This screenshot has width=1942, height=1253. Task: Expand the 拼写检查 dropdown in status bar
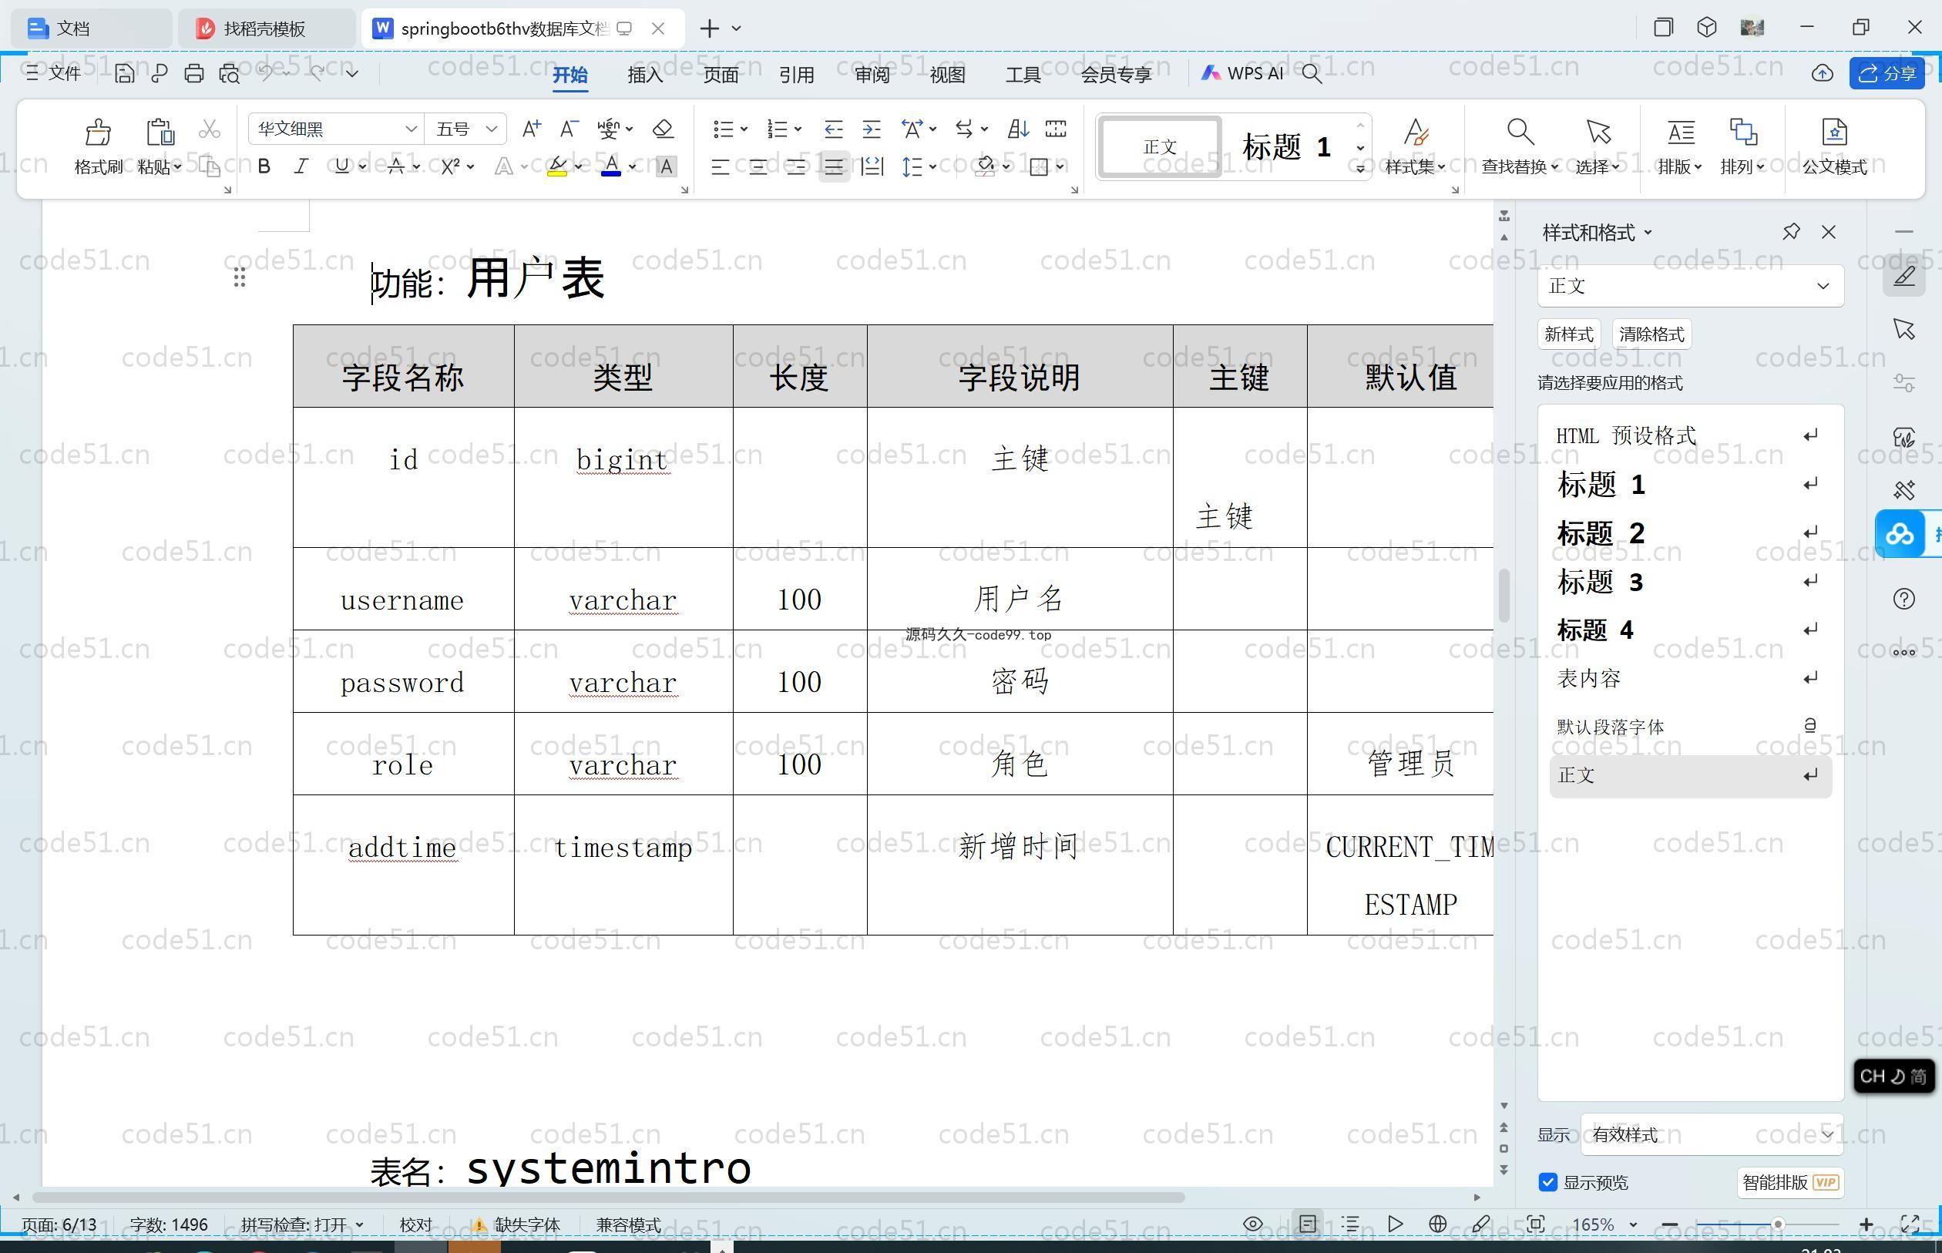302,1224
